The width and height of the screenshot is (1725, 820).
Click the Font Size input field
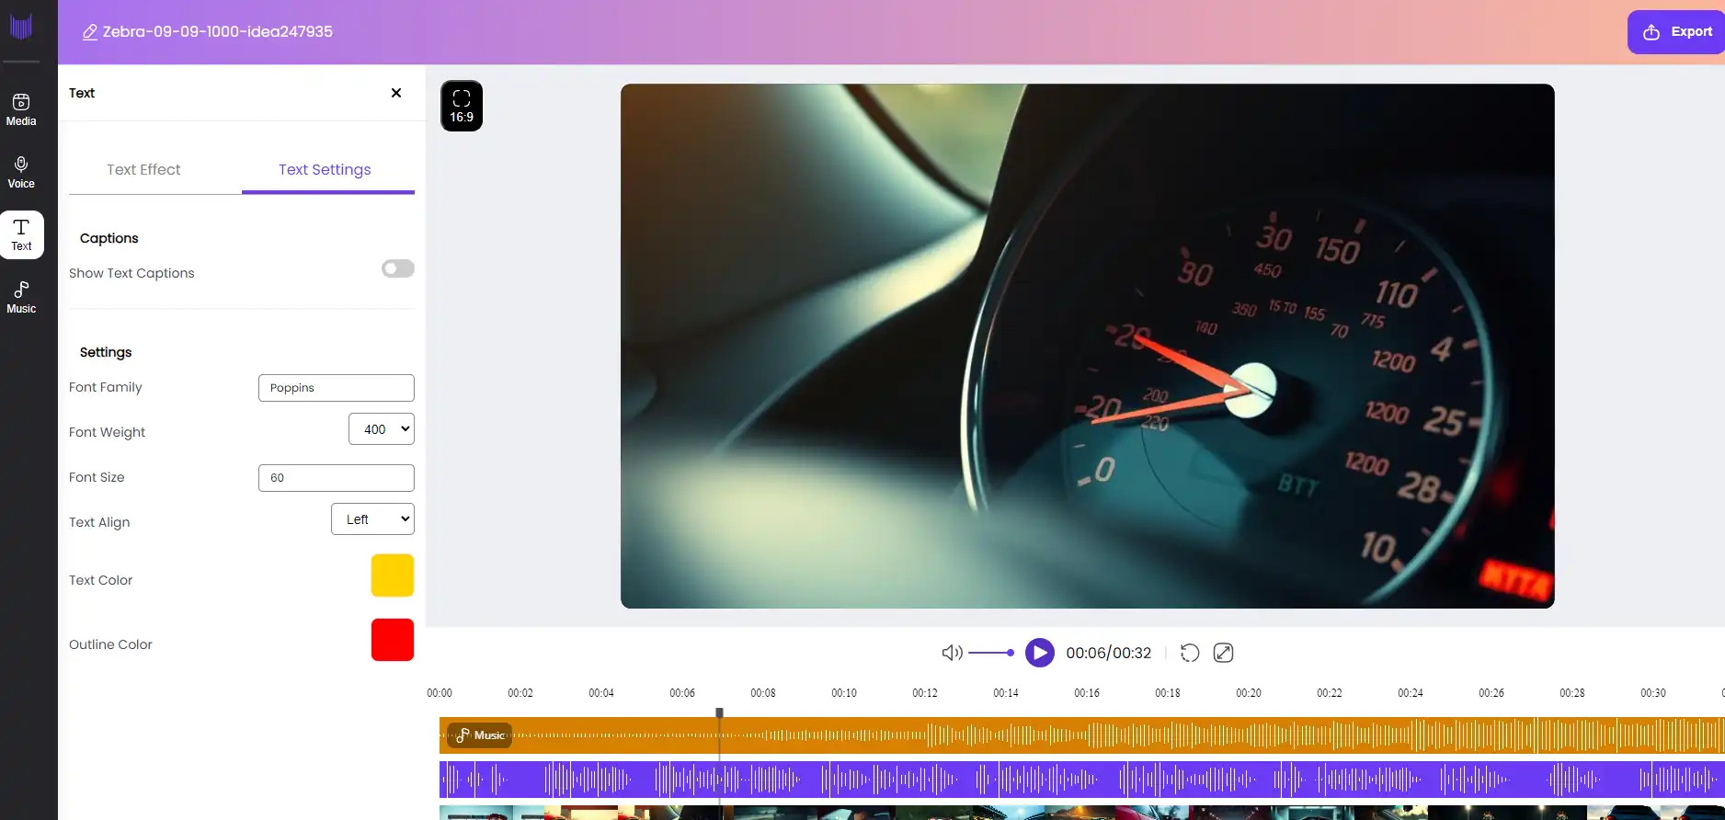coord(337,478)
